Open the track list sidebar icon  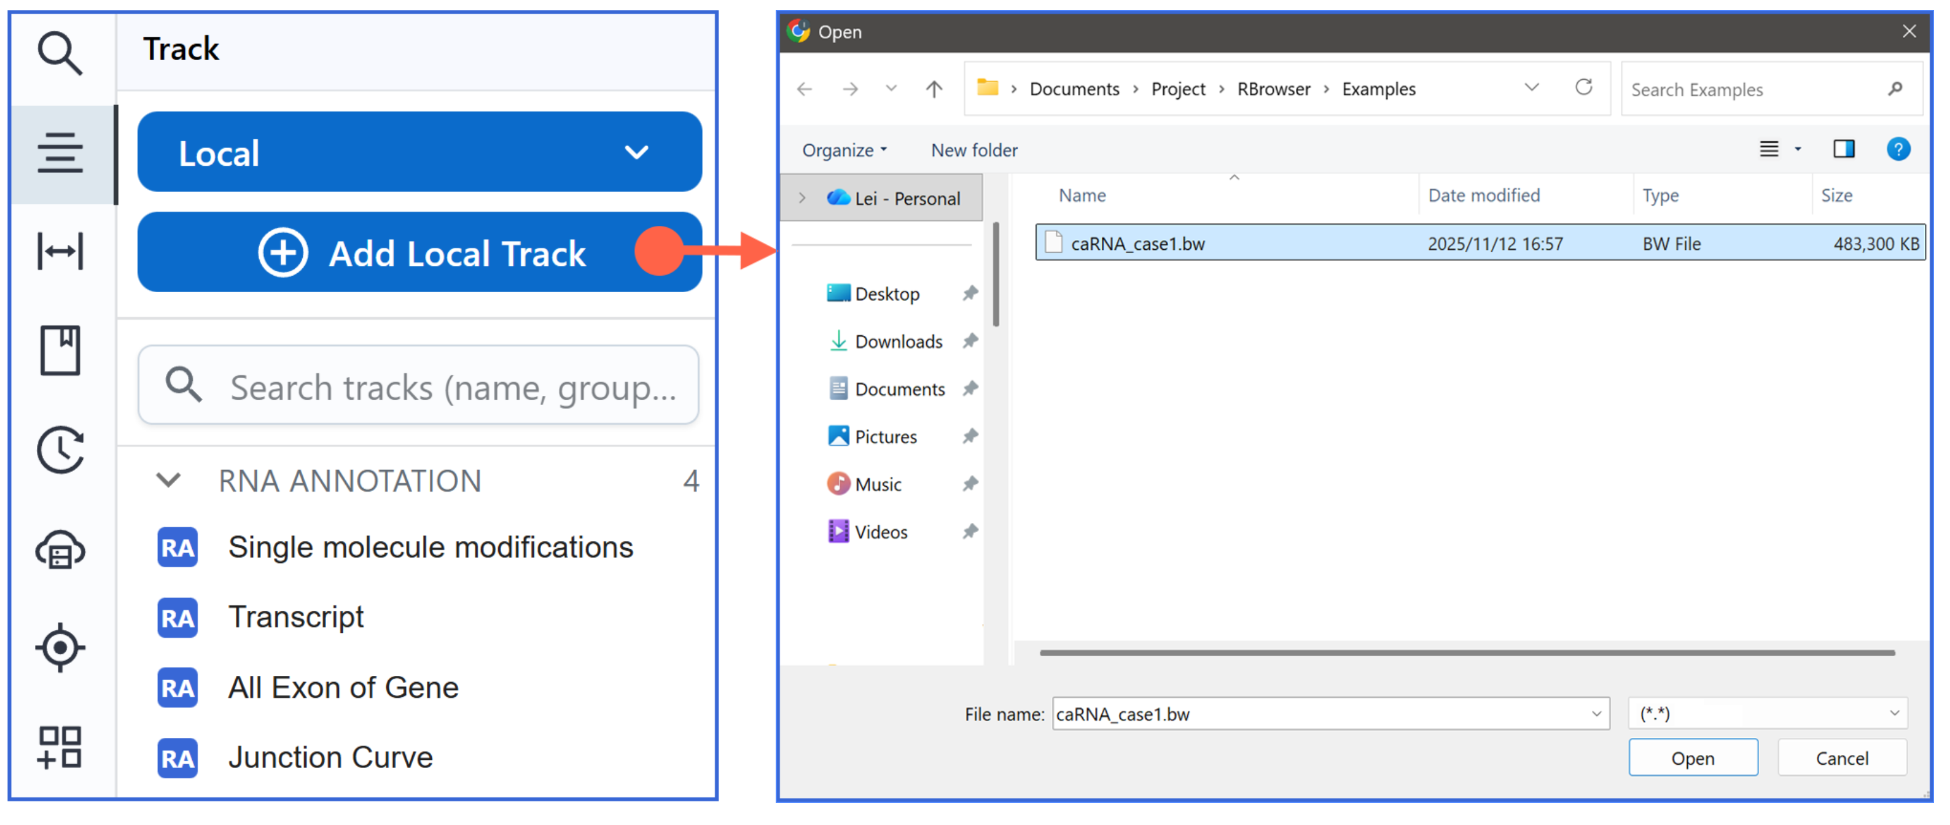pos(60,153)
